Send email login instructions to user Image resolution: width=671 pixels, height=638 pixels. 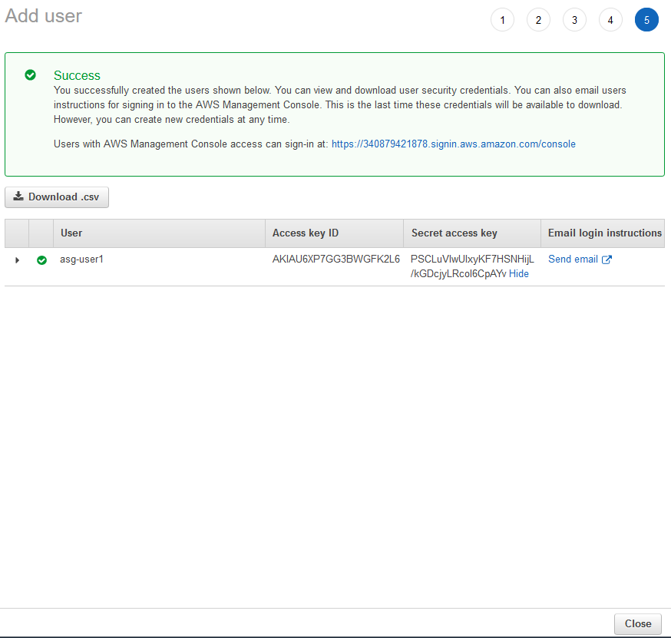tap(573, 259)
